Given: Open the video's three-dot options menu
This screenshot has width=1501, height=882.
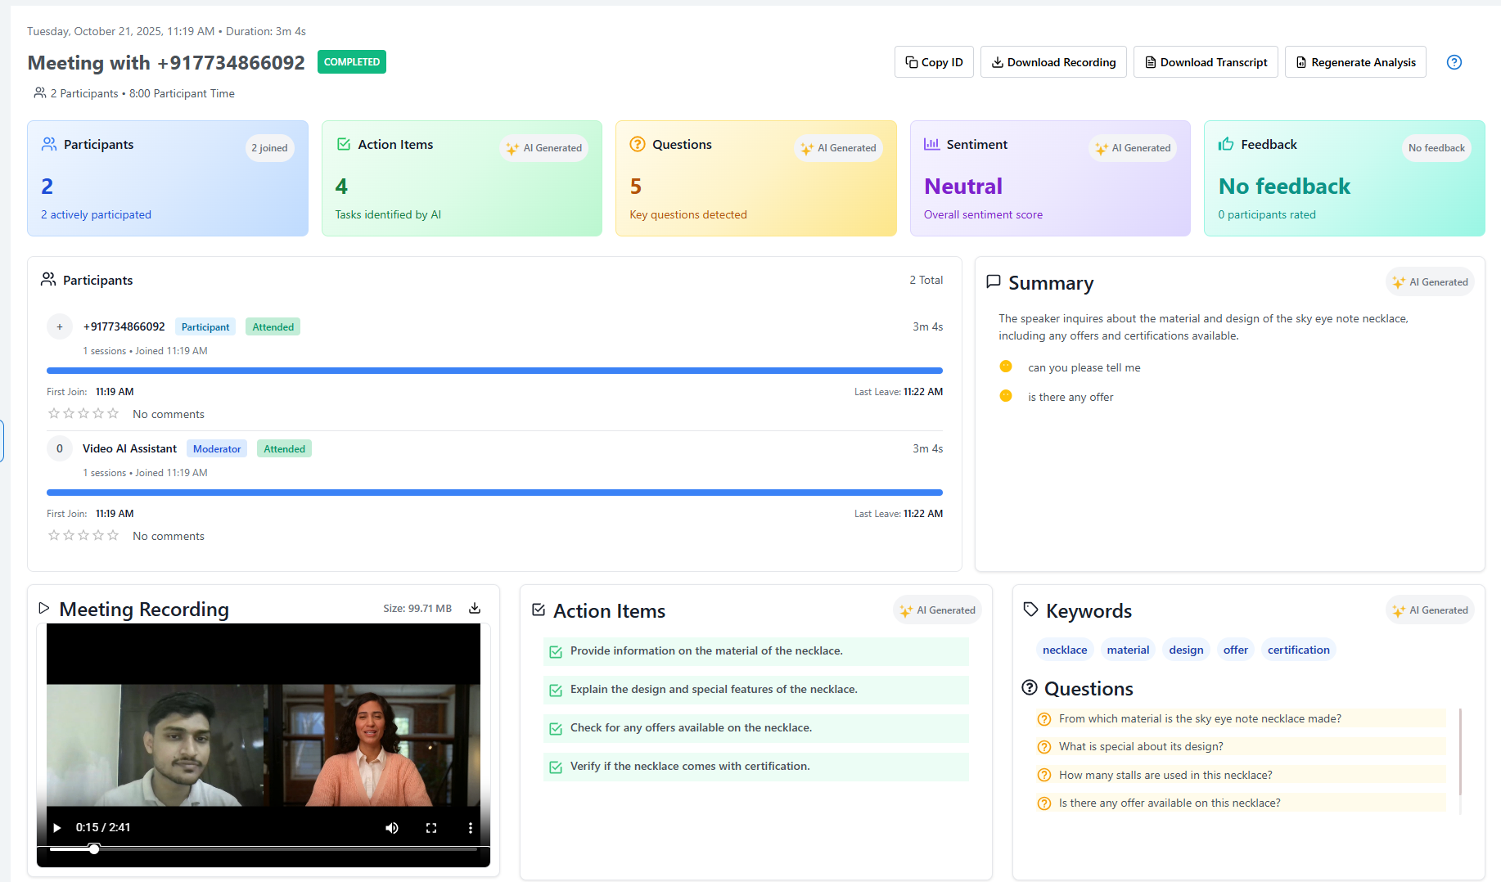Looking at the screenshot, I should [x=470, y=827].
